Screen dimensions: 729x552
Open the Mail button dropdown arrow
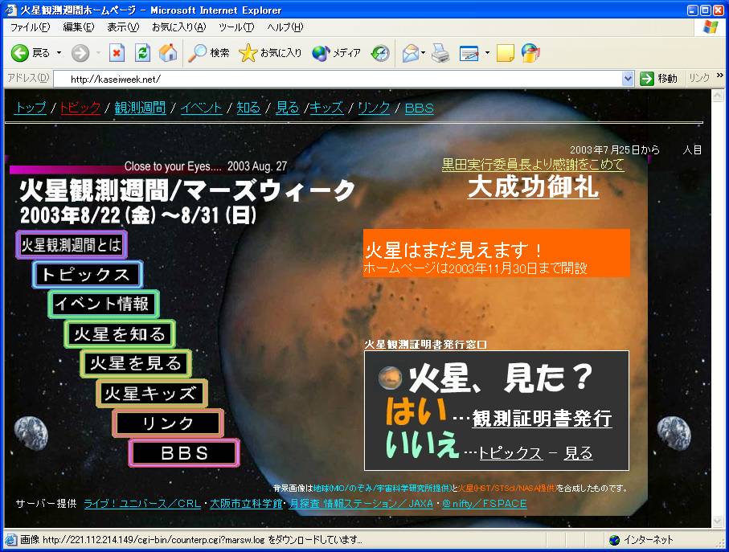[424, 53]
